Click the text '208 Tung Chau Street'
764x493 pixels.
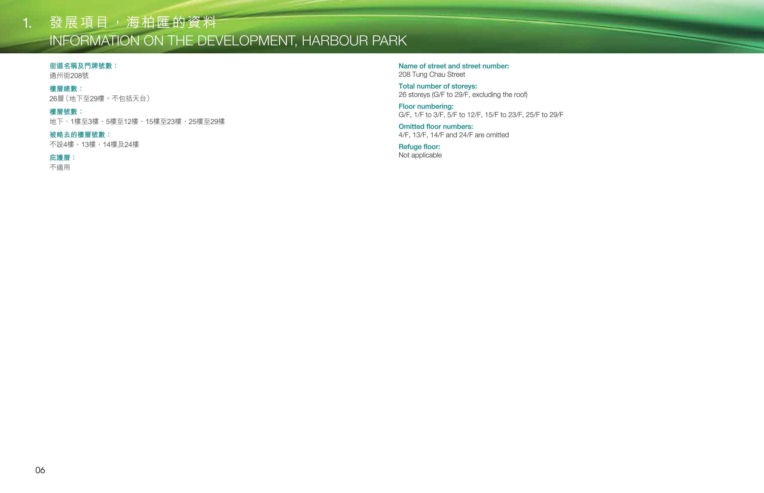tap(431, 75)
